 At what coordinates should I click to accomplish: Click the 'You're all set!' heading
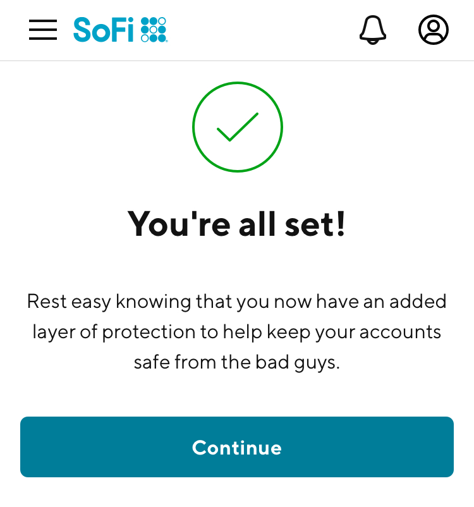click(237, 224)
